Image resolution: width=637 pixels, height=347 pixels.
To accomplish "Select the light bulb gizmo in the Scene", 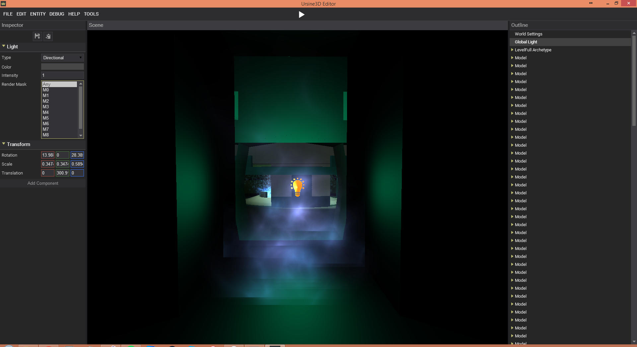I will point(297,187).
